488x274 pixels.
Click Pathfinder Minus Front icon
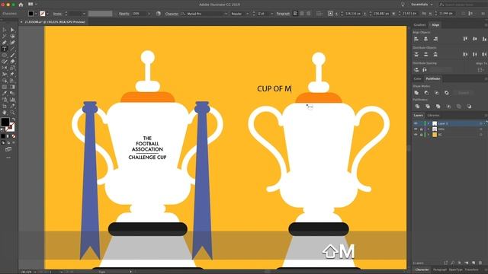pos(426,93)
